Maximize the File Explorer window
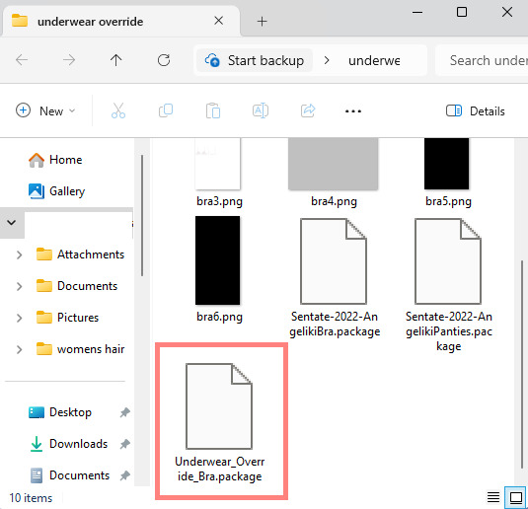This screenshot has height=509, width=528. click(x=462, y=13)
